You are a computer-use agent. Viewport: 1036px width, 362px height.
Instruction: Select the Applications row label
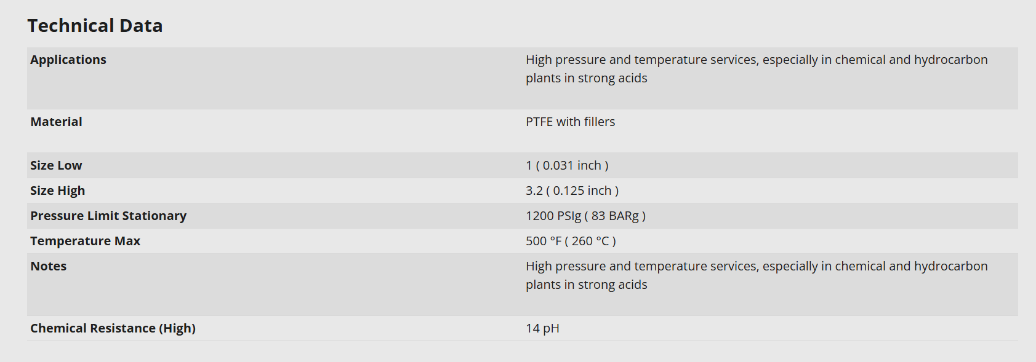pyautogui.click(x=68, y=60)
